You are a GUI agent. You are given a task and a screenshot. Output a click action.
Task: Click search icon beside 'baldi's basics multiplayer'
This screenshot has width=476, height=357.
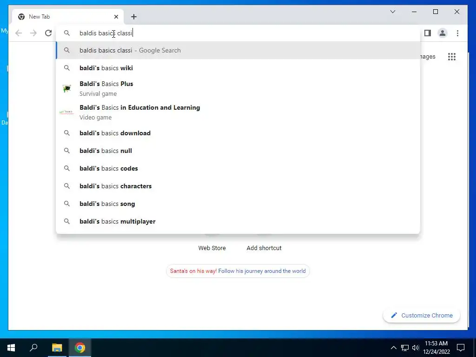(67, 221)
